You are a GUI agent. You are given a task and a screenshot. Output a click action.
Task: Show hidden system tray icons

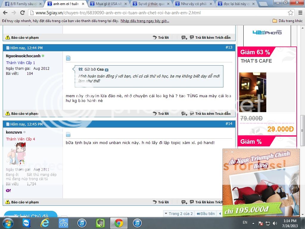(x=254, y=223)
